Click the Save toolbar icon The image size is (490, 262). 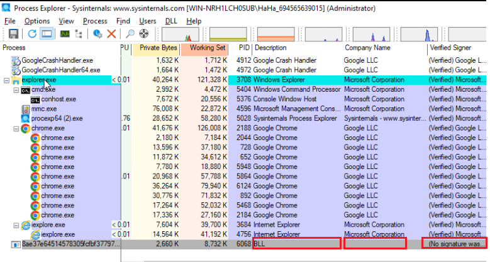click(13, 33)
